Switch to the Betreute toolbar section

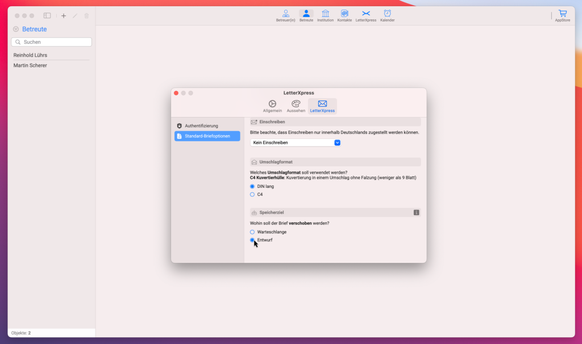[x=306, y=16]
